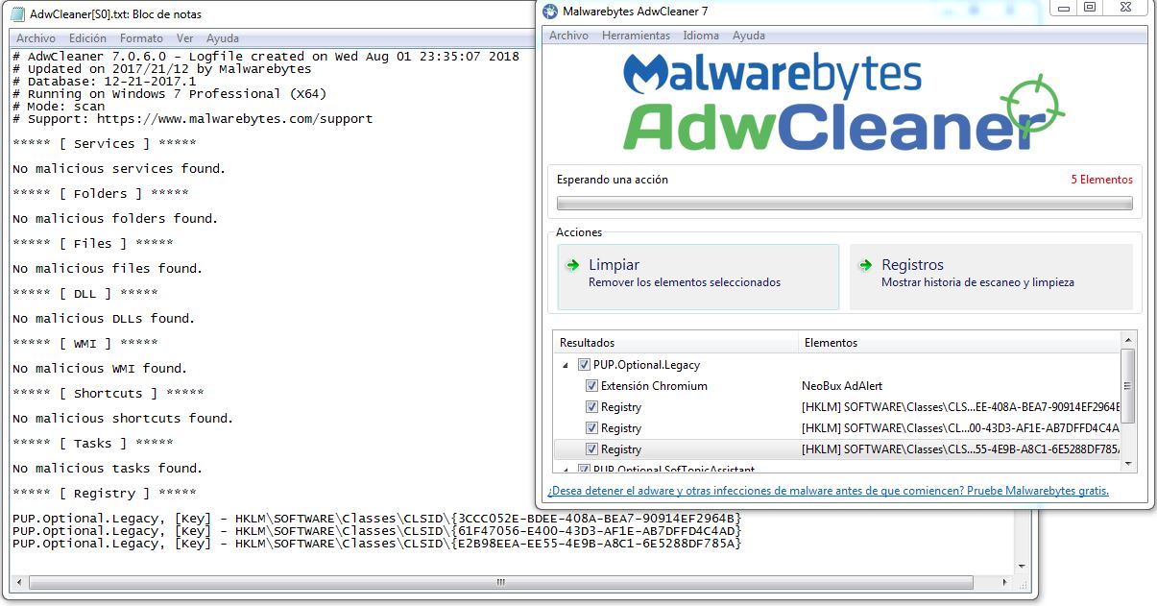Click Limpiar to remove selected elements
This screenshot has height=606, width=1157.
pyautogui.click(x=698, y=277)
